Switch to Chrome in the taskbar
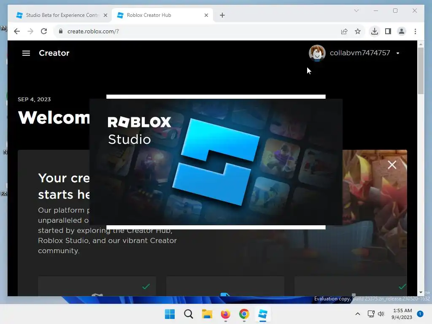Viewport: 432px width, 324px height. point(244,314)
